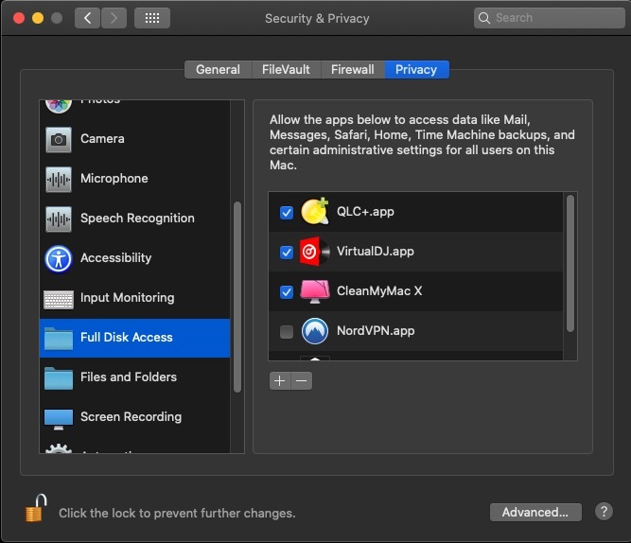This screenshot has width=631, height=543.
Task: Select the Microphone privacy category
Action: pos(114,179)
